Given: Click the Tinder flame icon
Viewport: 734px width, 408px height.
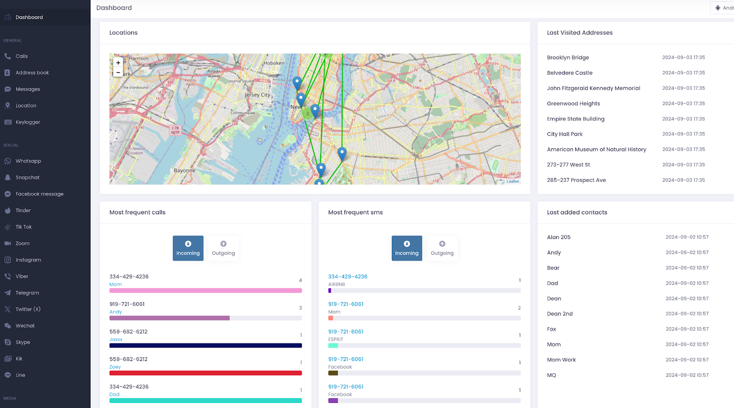Looking at the screenshot, I should pos(8,211).
